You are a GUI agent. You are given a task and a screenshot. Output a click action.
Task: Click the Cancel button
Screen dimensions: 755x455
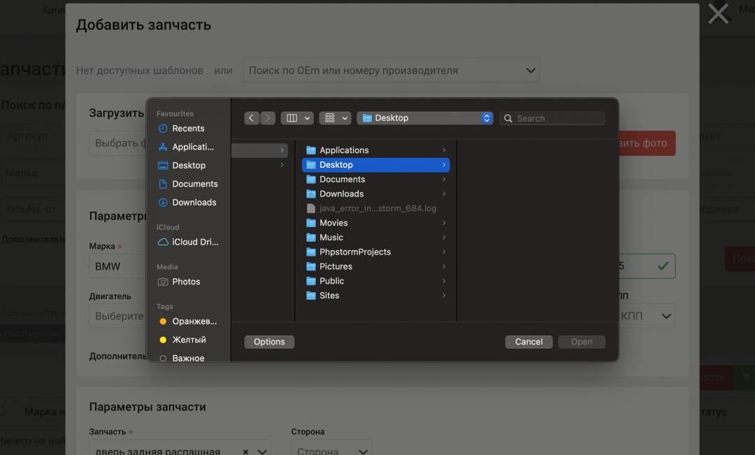(528, 342)
